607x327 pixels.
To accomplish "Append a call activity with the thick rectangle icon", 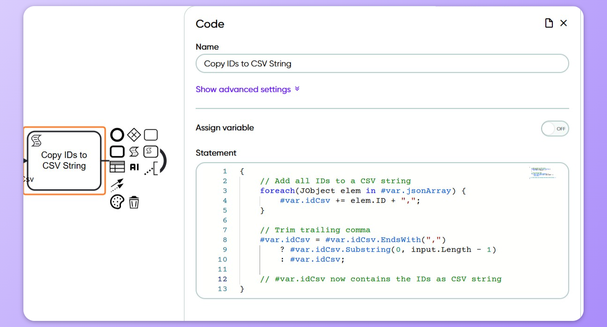I will pos(117,151).
